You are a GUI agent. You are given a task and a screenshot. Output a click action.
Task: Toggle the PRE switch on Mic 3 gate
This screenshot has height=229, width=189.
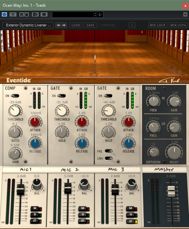click(x=109, y=151)
